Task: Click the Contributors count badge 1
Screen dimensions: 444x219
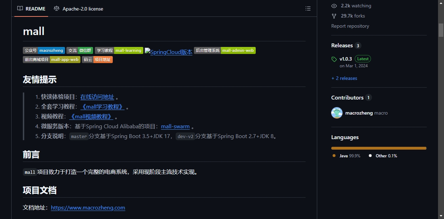Action: pos(368,97)
